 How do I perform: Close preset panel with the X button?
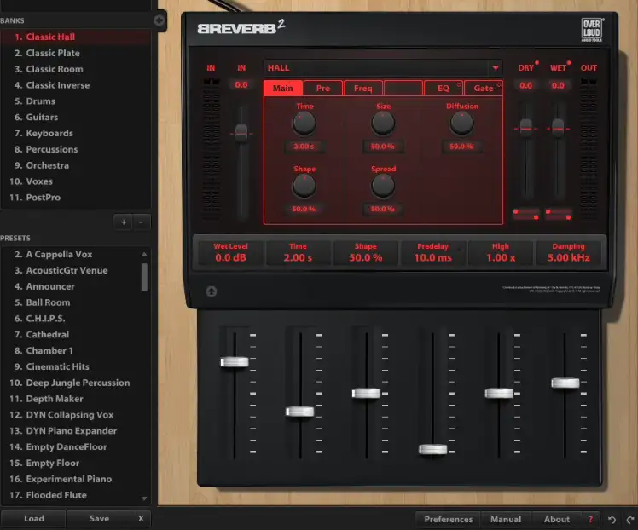[x=141, y=518]
